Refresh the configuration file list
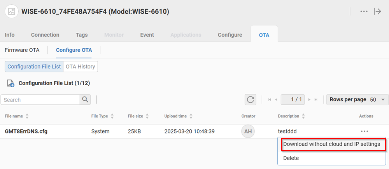Viewport: 389px width, 169px height. pyautogui.click(x=251, y=100)
